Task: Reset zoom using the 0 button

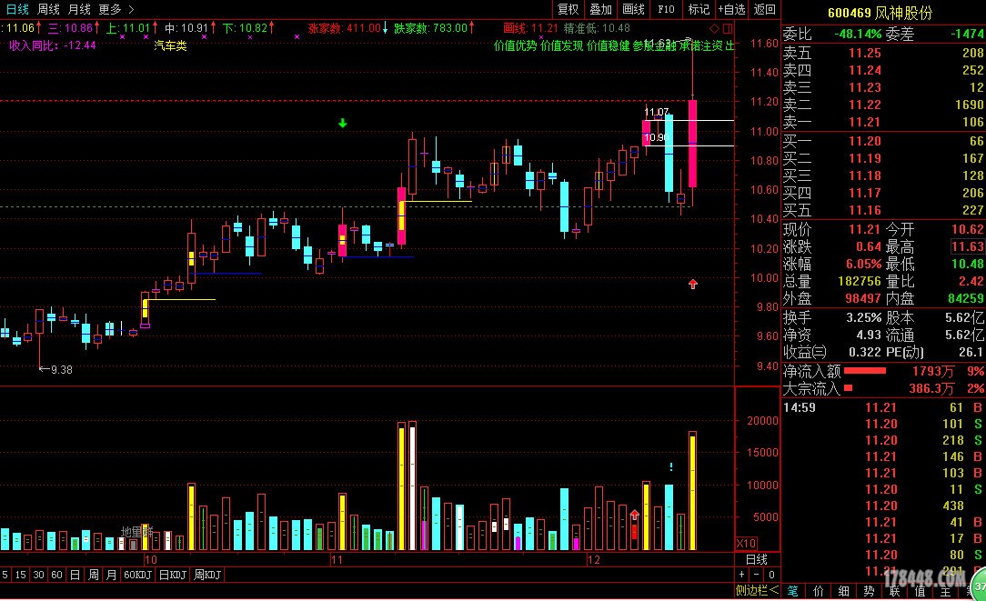Action: (x=771, y=575)
